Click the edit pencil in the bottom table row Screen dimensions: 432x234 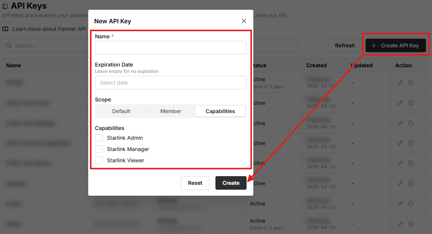[x=400, y=224]
